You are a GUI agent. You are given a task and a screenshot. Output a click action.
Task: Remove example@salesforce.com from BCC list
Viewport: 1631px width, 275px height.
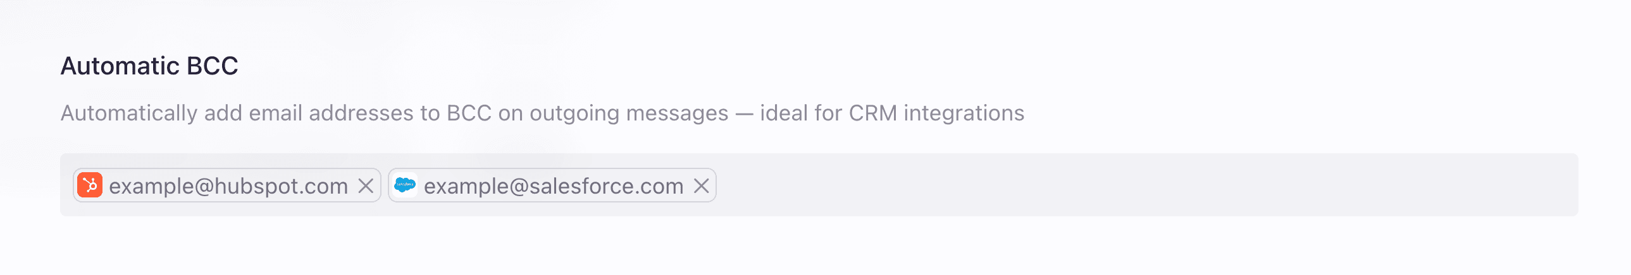tap(701, 185)
